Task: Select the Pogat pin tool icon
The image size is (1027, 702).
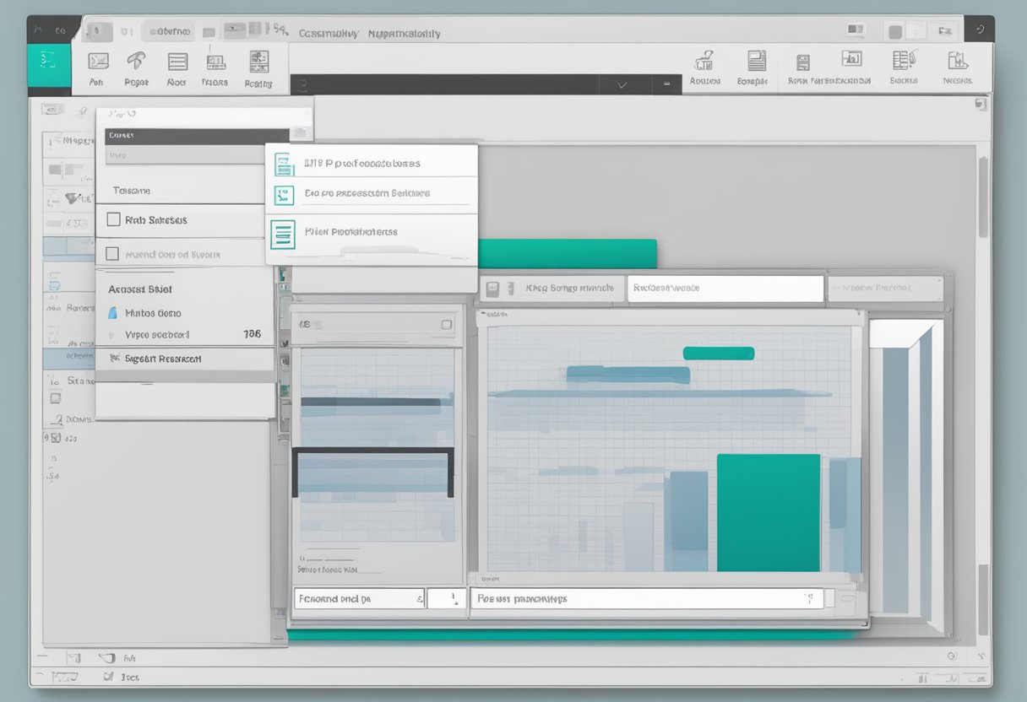Action: point(135,62)
